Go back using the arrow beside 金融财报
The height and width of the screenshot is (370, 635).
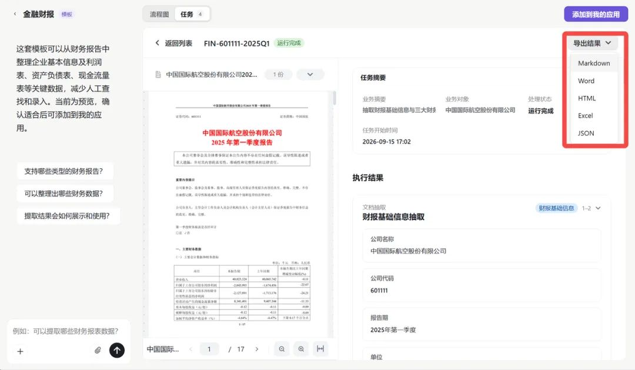pos(15,14)
